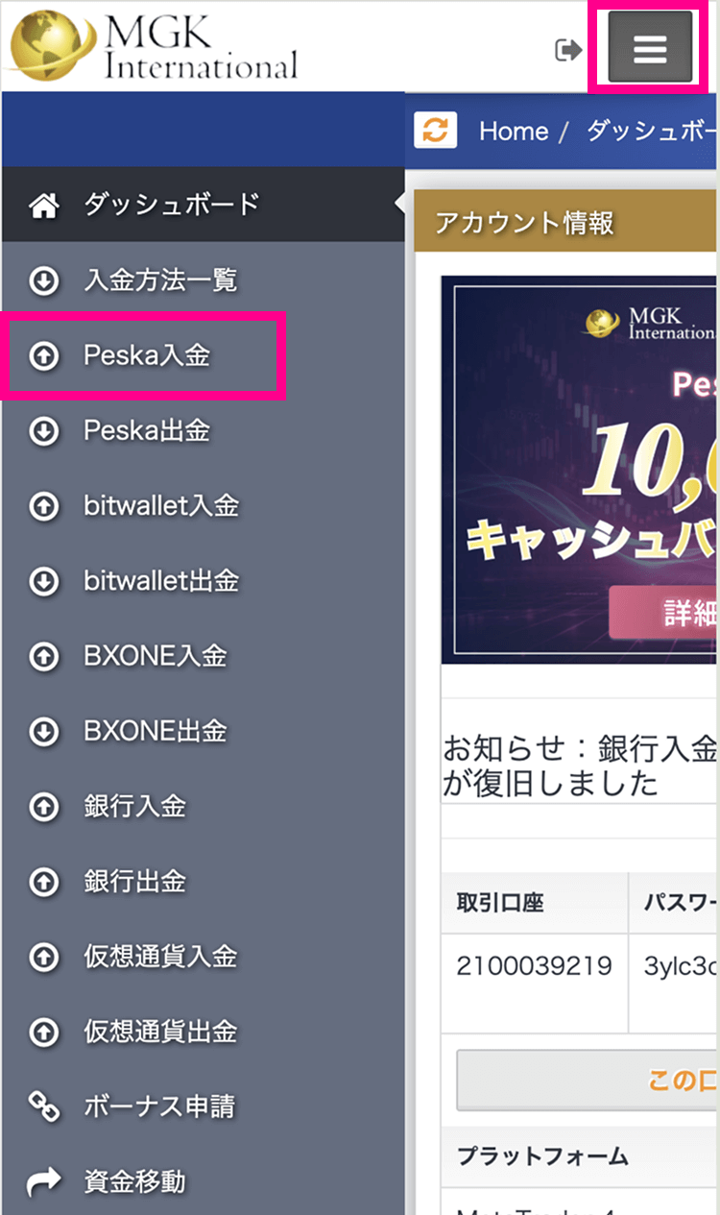Click the BXONE入金 arrow icon
The width and height of the screenshot is (720, 1215).
pyautogui.click(x=44, y=657)
